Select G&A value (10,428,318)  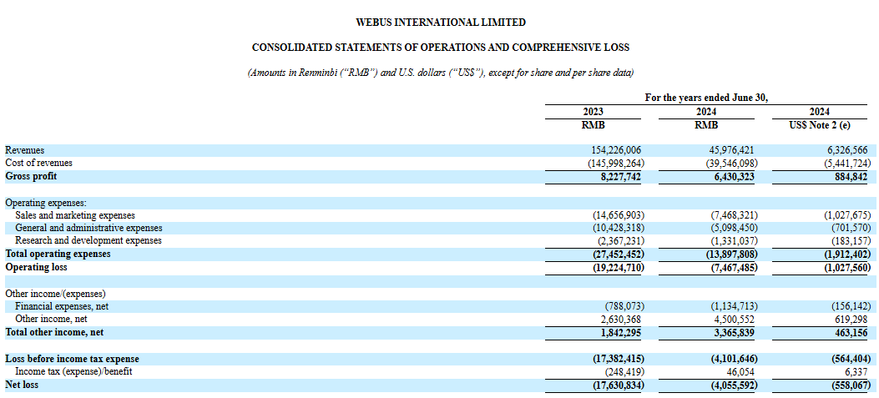pos(619,228)
